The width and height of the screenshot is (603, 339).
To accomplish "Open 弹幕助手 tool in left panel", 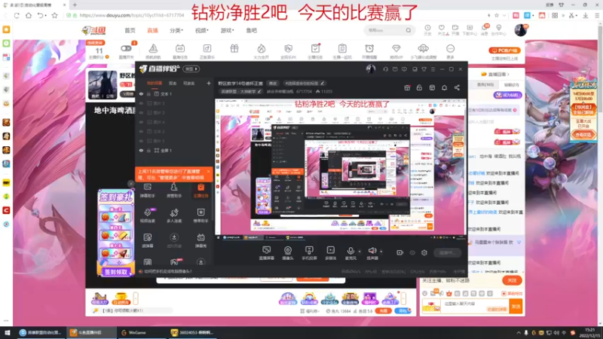I will [147, 191].
